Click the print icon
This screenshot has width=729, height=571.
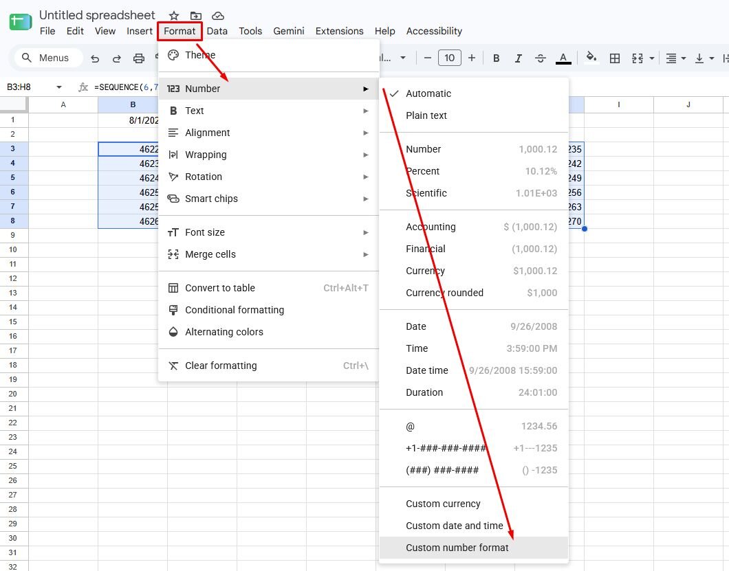tap(138, 58)
